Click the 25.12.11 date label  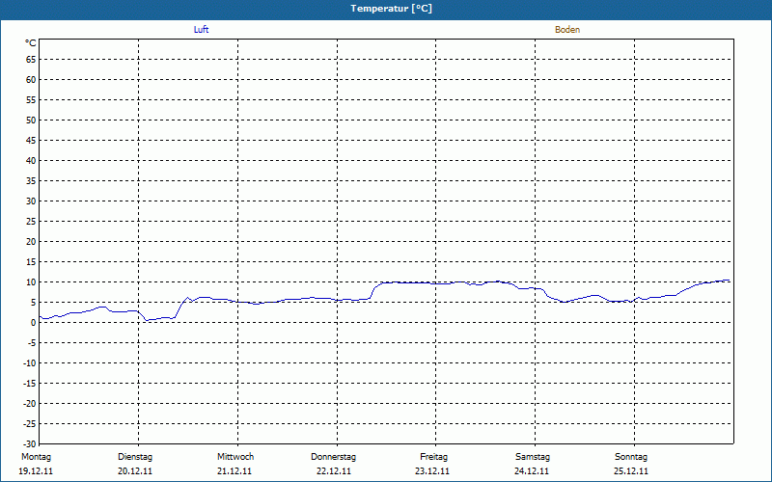[631, 471]
